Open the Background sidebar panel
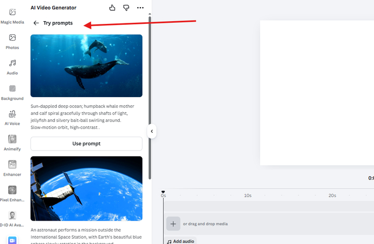Image resolution: width=374 pixels, height=244 pixels. pos(12,93)
